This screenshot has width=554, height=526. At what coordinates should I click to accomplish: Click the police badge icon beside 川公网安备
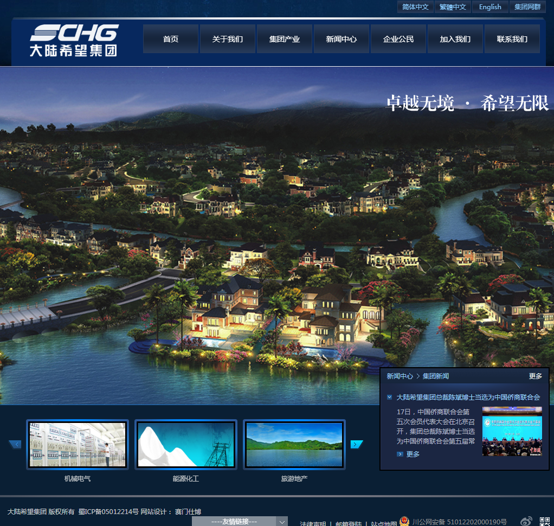404,521
